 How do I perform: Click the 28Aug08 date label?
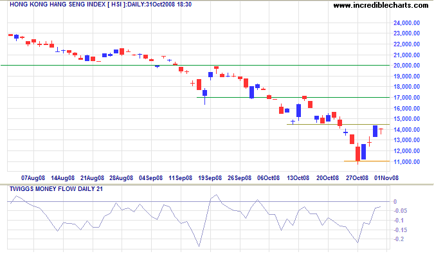(122, 178)
